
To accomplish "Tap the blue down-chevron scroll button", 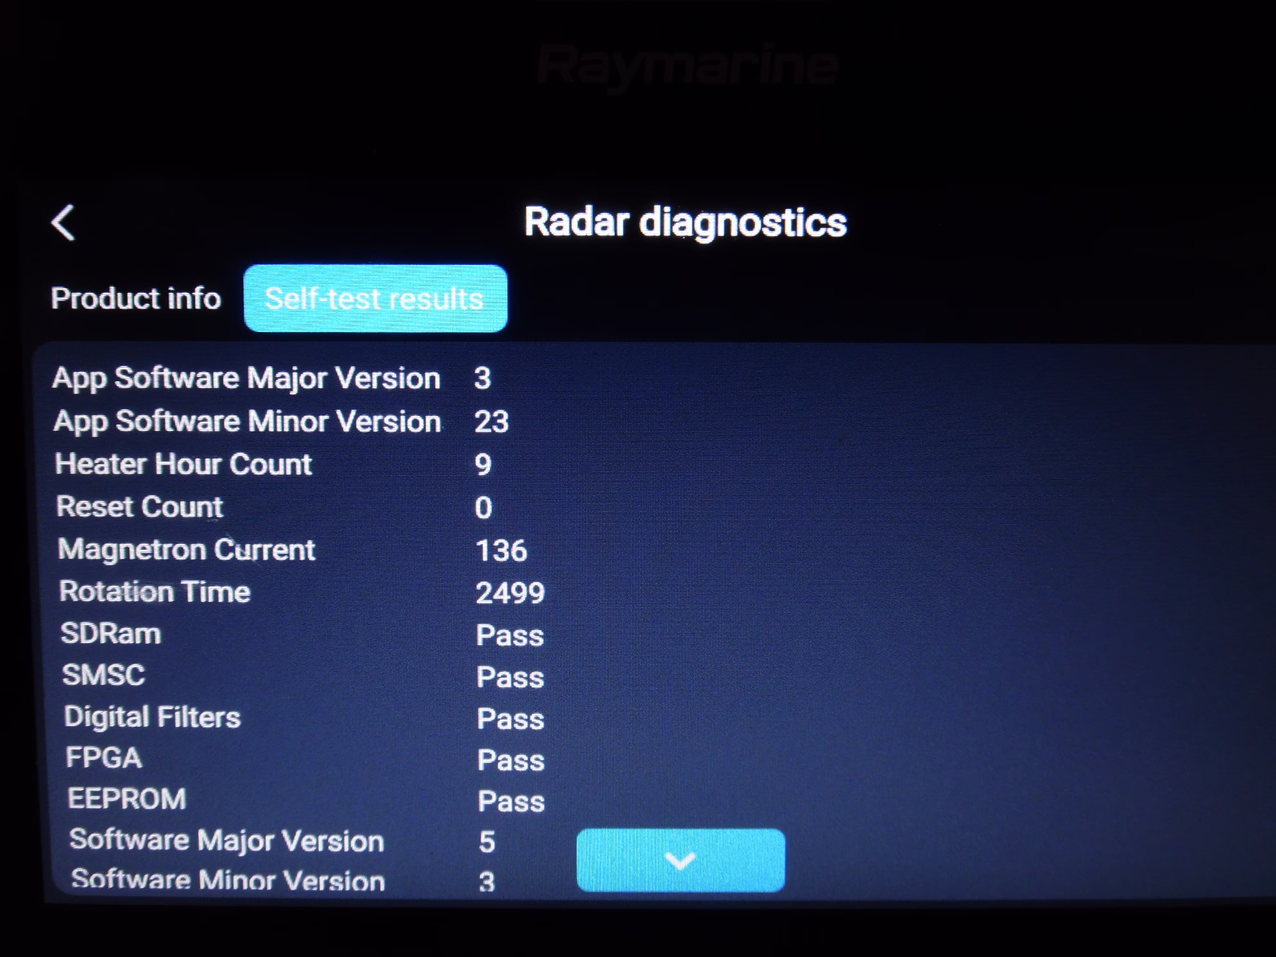I will click(680, 860).
